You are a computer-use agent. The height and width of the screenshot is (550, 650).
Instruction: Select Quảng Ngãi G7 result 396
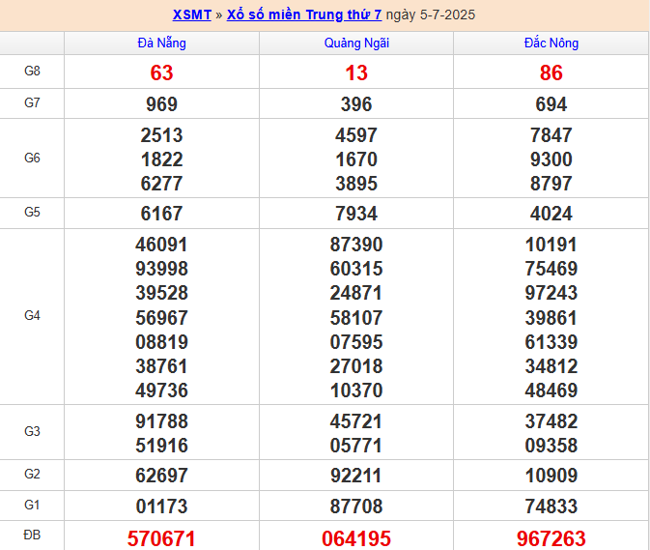(x=356, y=104)
